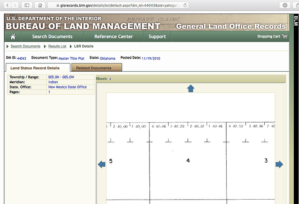Click the State value Oklahoma
Image resolution: width=299 pixels, height=204 pixels.
[107, 59]
